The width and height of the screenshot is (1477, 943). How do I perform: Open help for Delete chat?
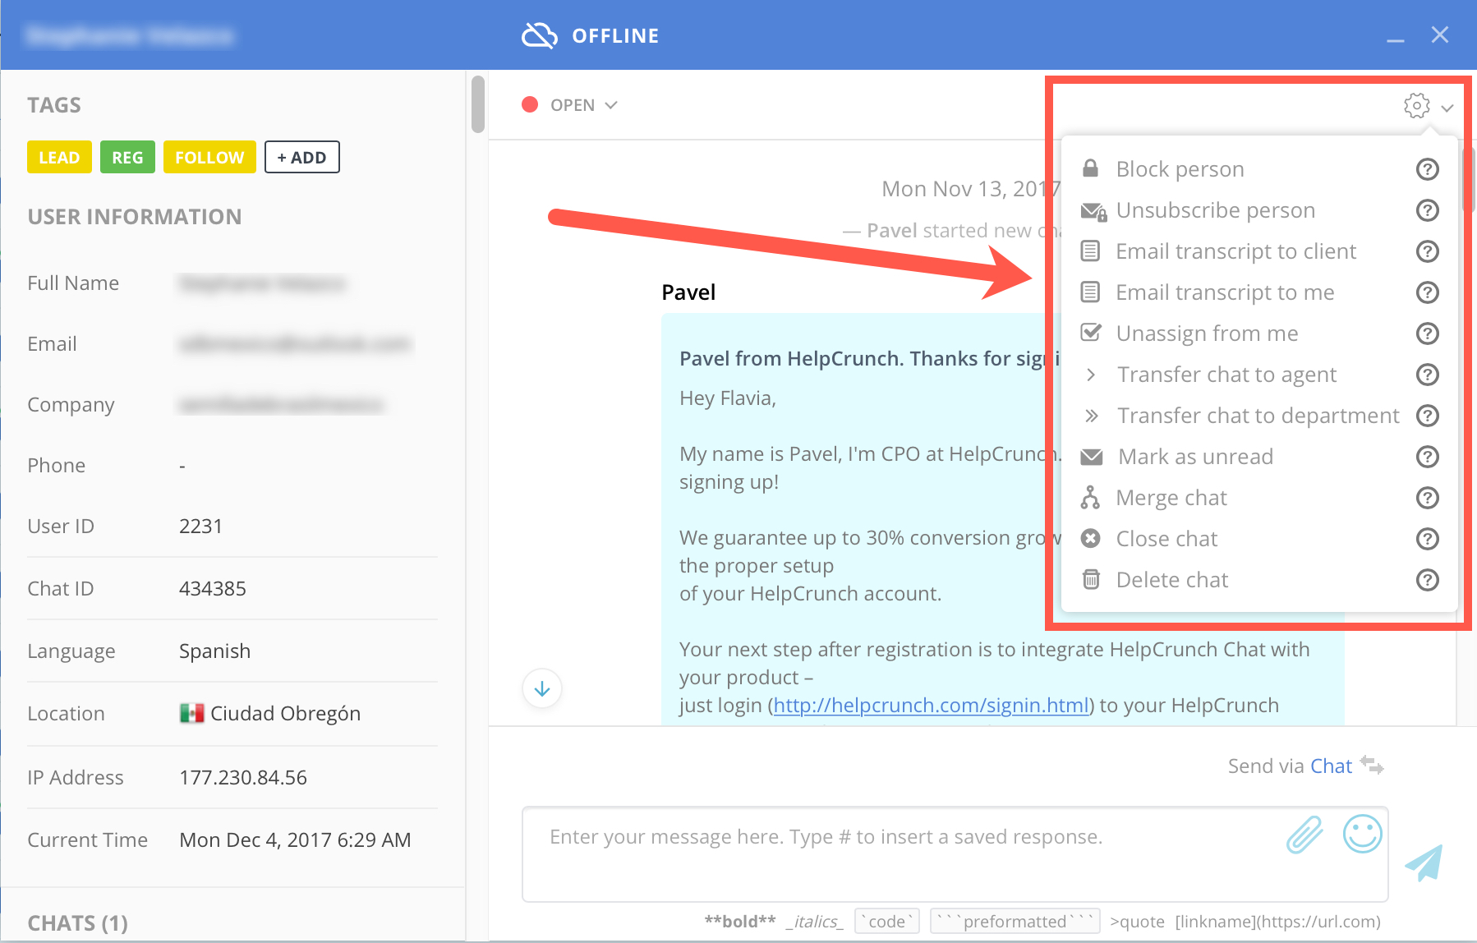click(1428, 580)
